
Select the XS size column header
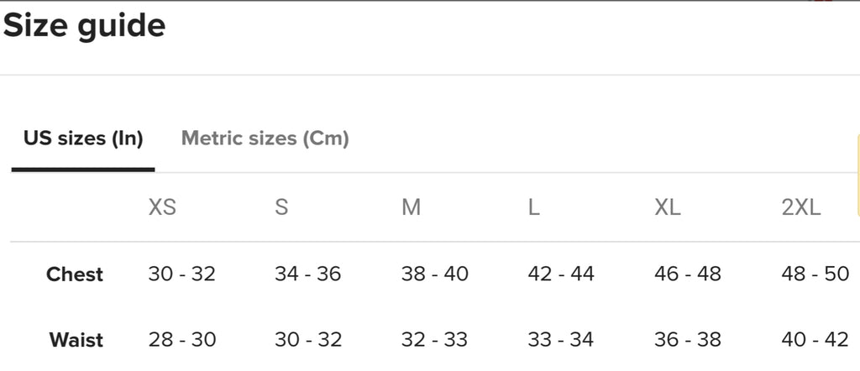(x=162, y=207)
